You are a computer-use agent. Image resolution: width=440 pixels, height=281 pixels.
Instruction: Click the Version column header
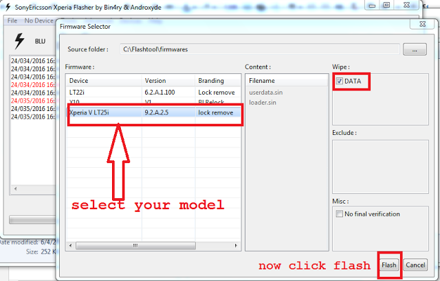coord(168,80)
